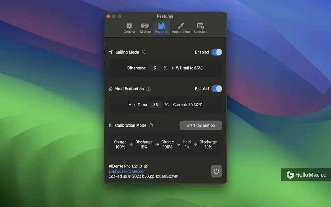
Task: Click the 'Discharge 70%' calibration step
Action: click(x=208, y=144)
